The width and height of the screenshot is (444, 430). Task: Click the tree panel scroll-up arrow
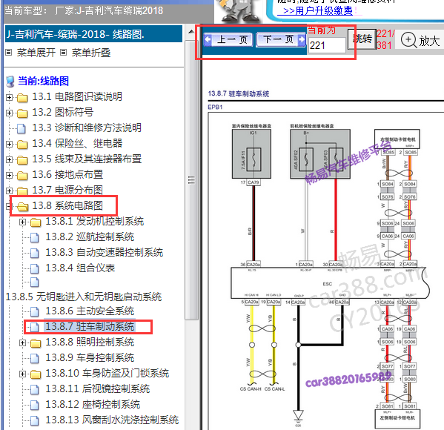[x=191, y=32]
